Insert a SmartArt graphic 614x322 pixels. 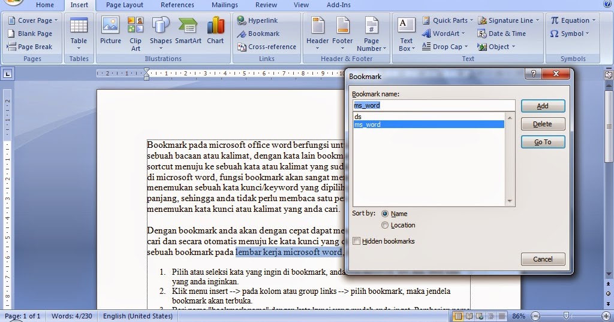188,31
